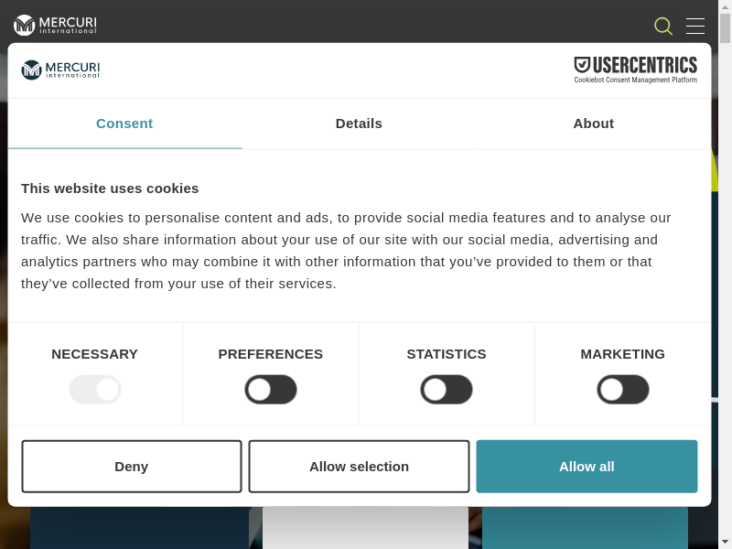Open the site search magnifier icon
Viewport: 732px width, 549px height.
point(663,26)
